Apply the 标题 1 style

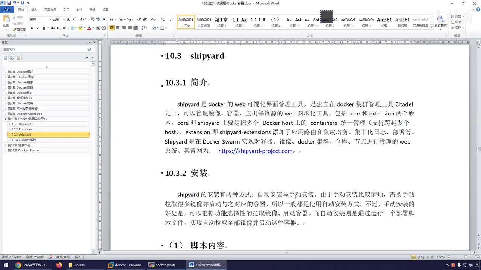click(x=222, y=22)
